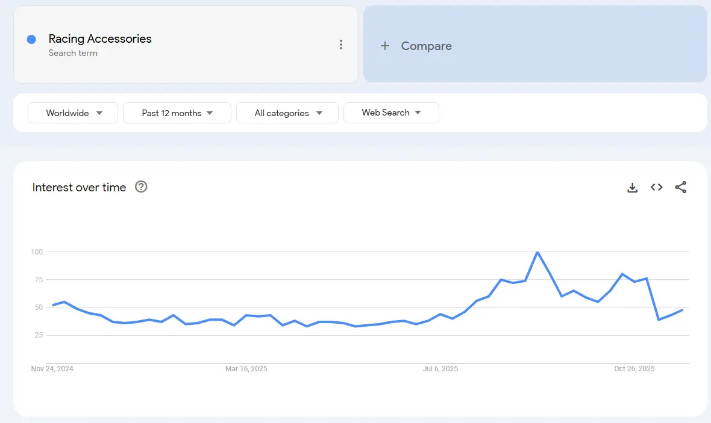The height and width of the screenshot is (423, 711).
Task: Select the Oct 26, 2025 axis date
Action: click(634, 368)
